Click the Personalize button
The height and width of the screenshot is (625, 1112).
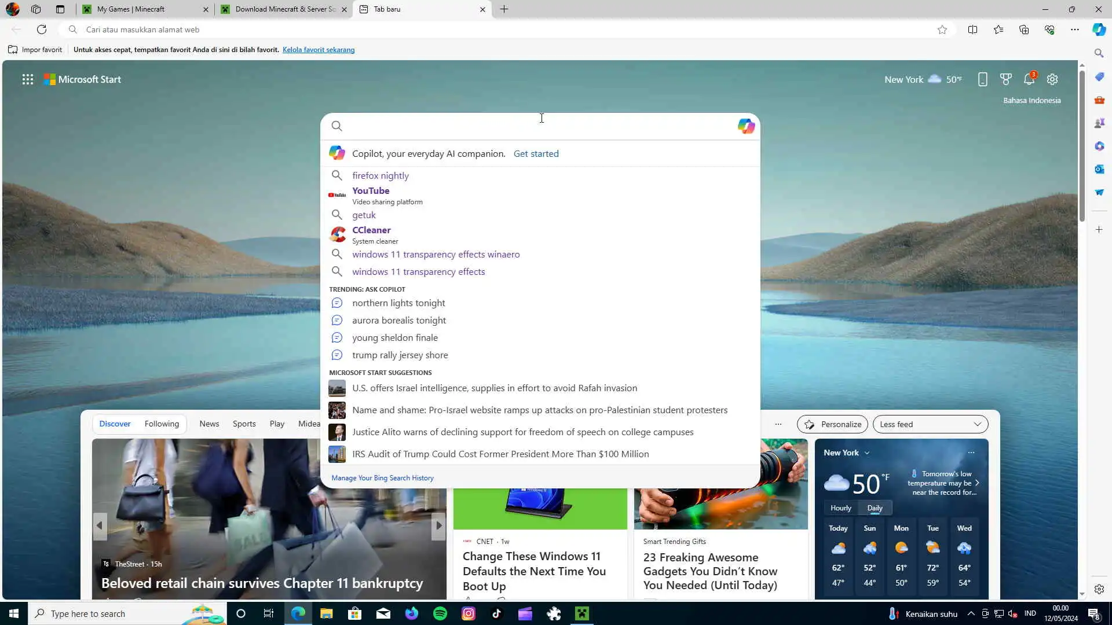pos(832,424)
